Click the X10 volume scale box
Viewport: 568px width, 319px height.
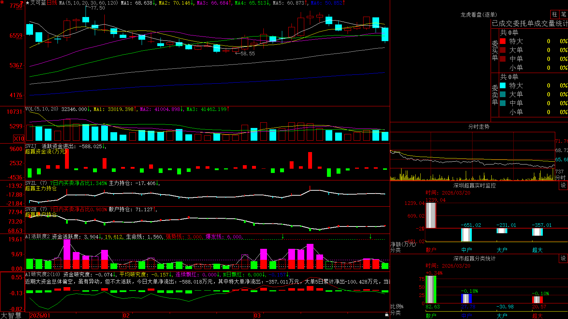point(19,139)
